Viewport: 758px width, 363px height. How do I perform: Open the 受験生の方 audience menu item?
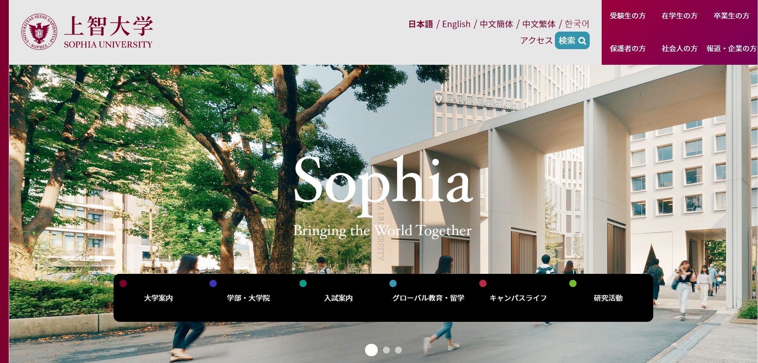628,16
